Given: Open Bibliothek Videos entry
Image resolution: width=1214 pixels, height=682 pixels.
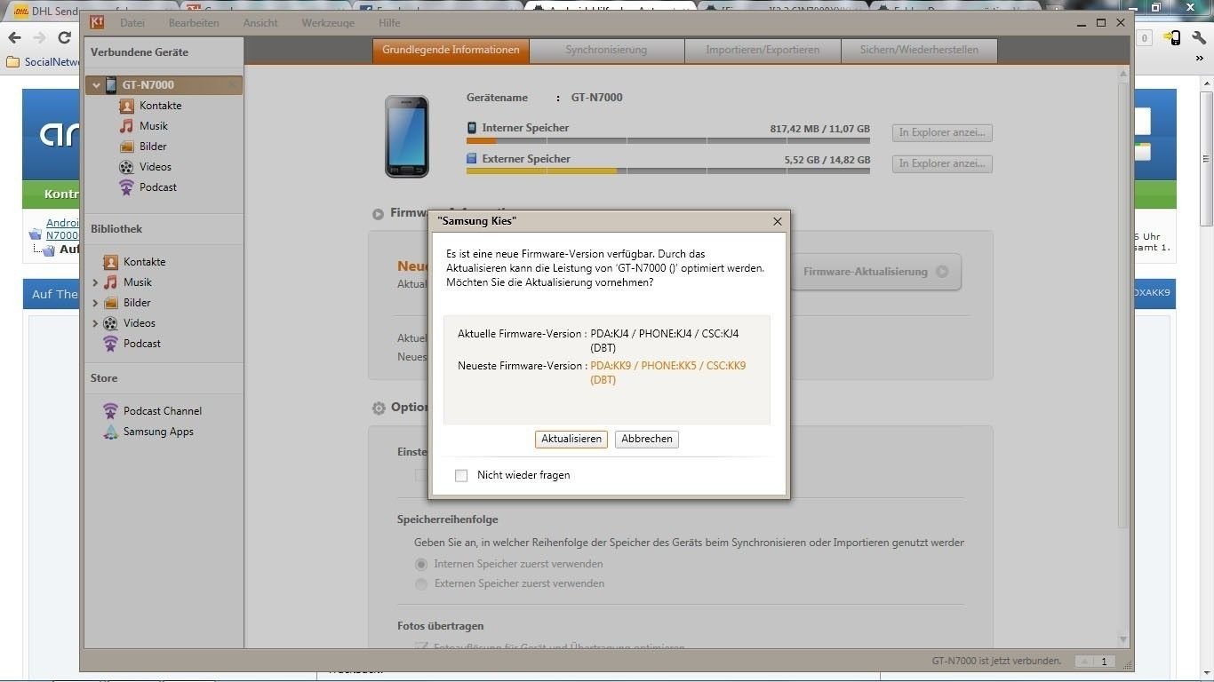Looking at the screenshot, I should point(140,323).
